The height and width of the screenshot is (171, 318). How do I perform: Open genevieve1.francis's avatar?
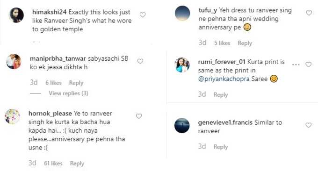182,125
